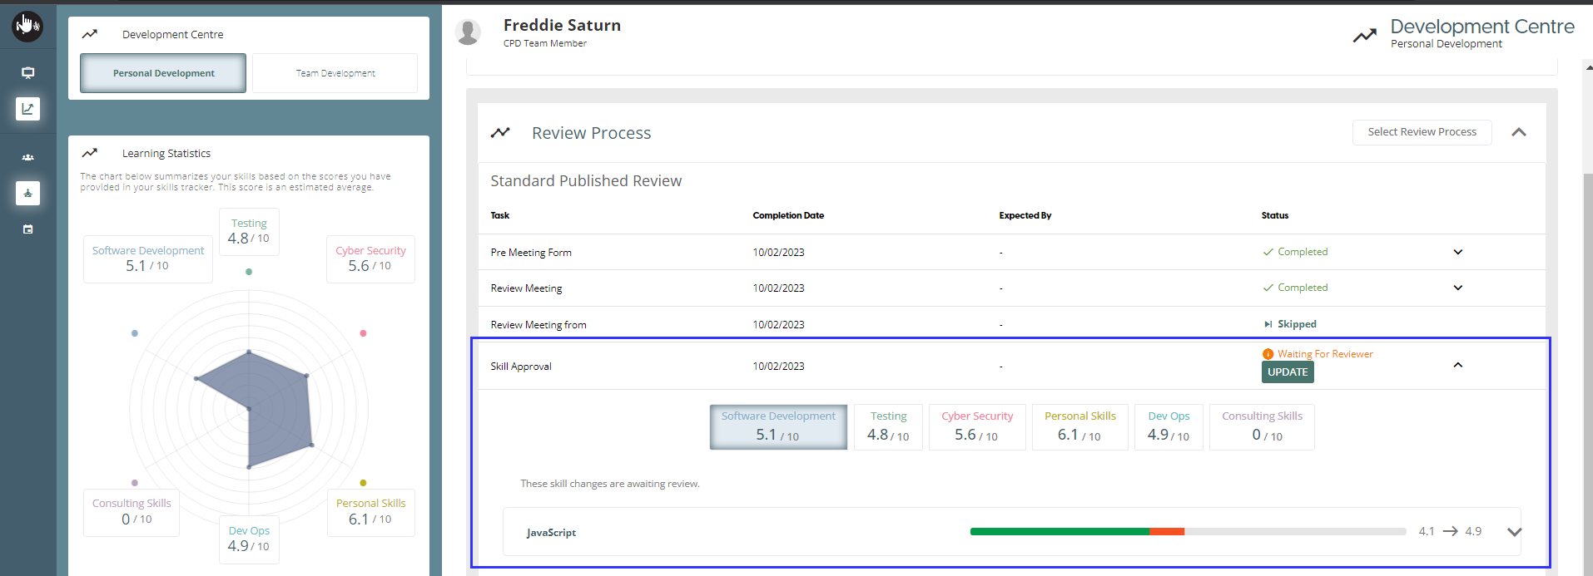The width and height of the screenshot is (1593, 576).
Task: Open the presentation board sidebar icon
Action: [27, 73]
